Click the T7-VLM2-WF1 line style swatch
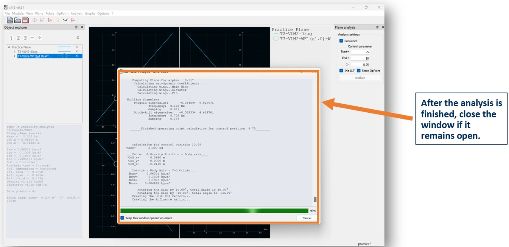Screen dimensions: 509x247 [64, 56]
